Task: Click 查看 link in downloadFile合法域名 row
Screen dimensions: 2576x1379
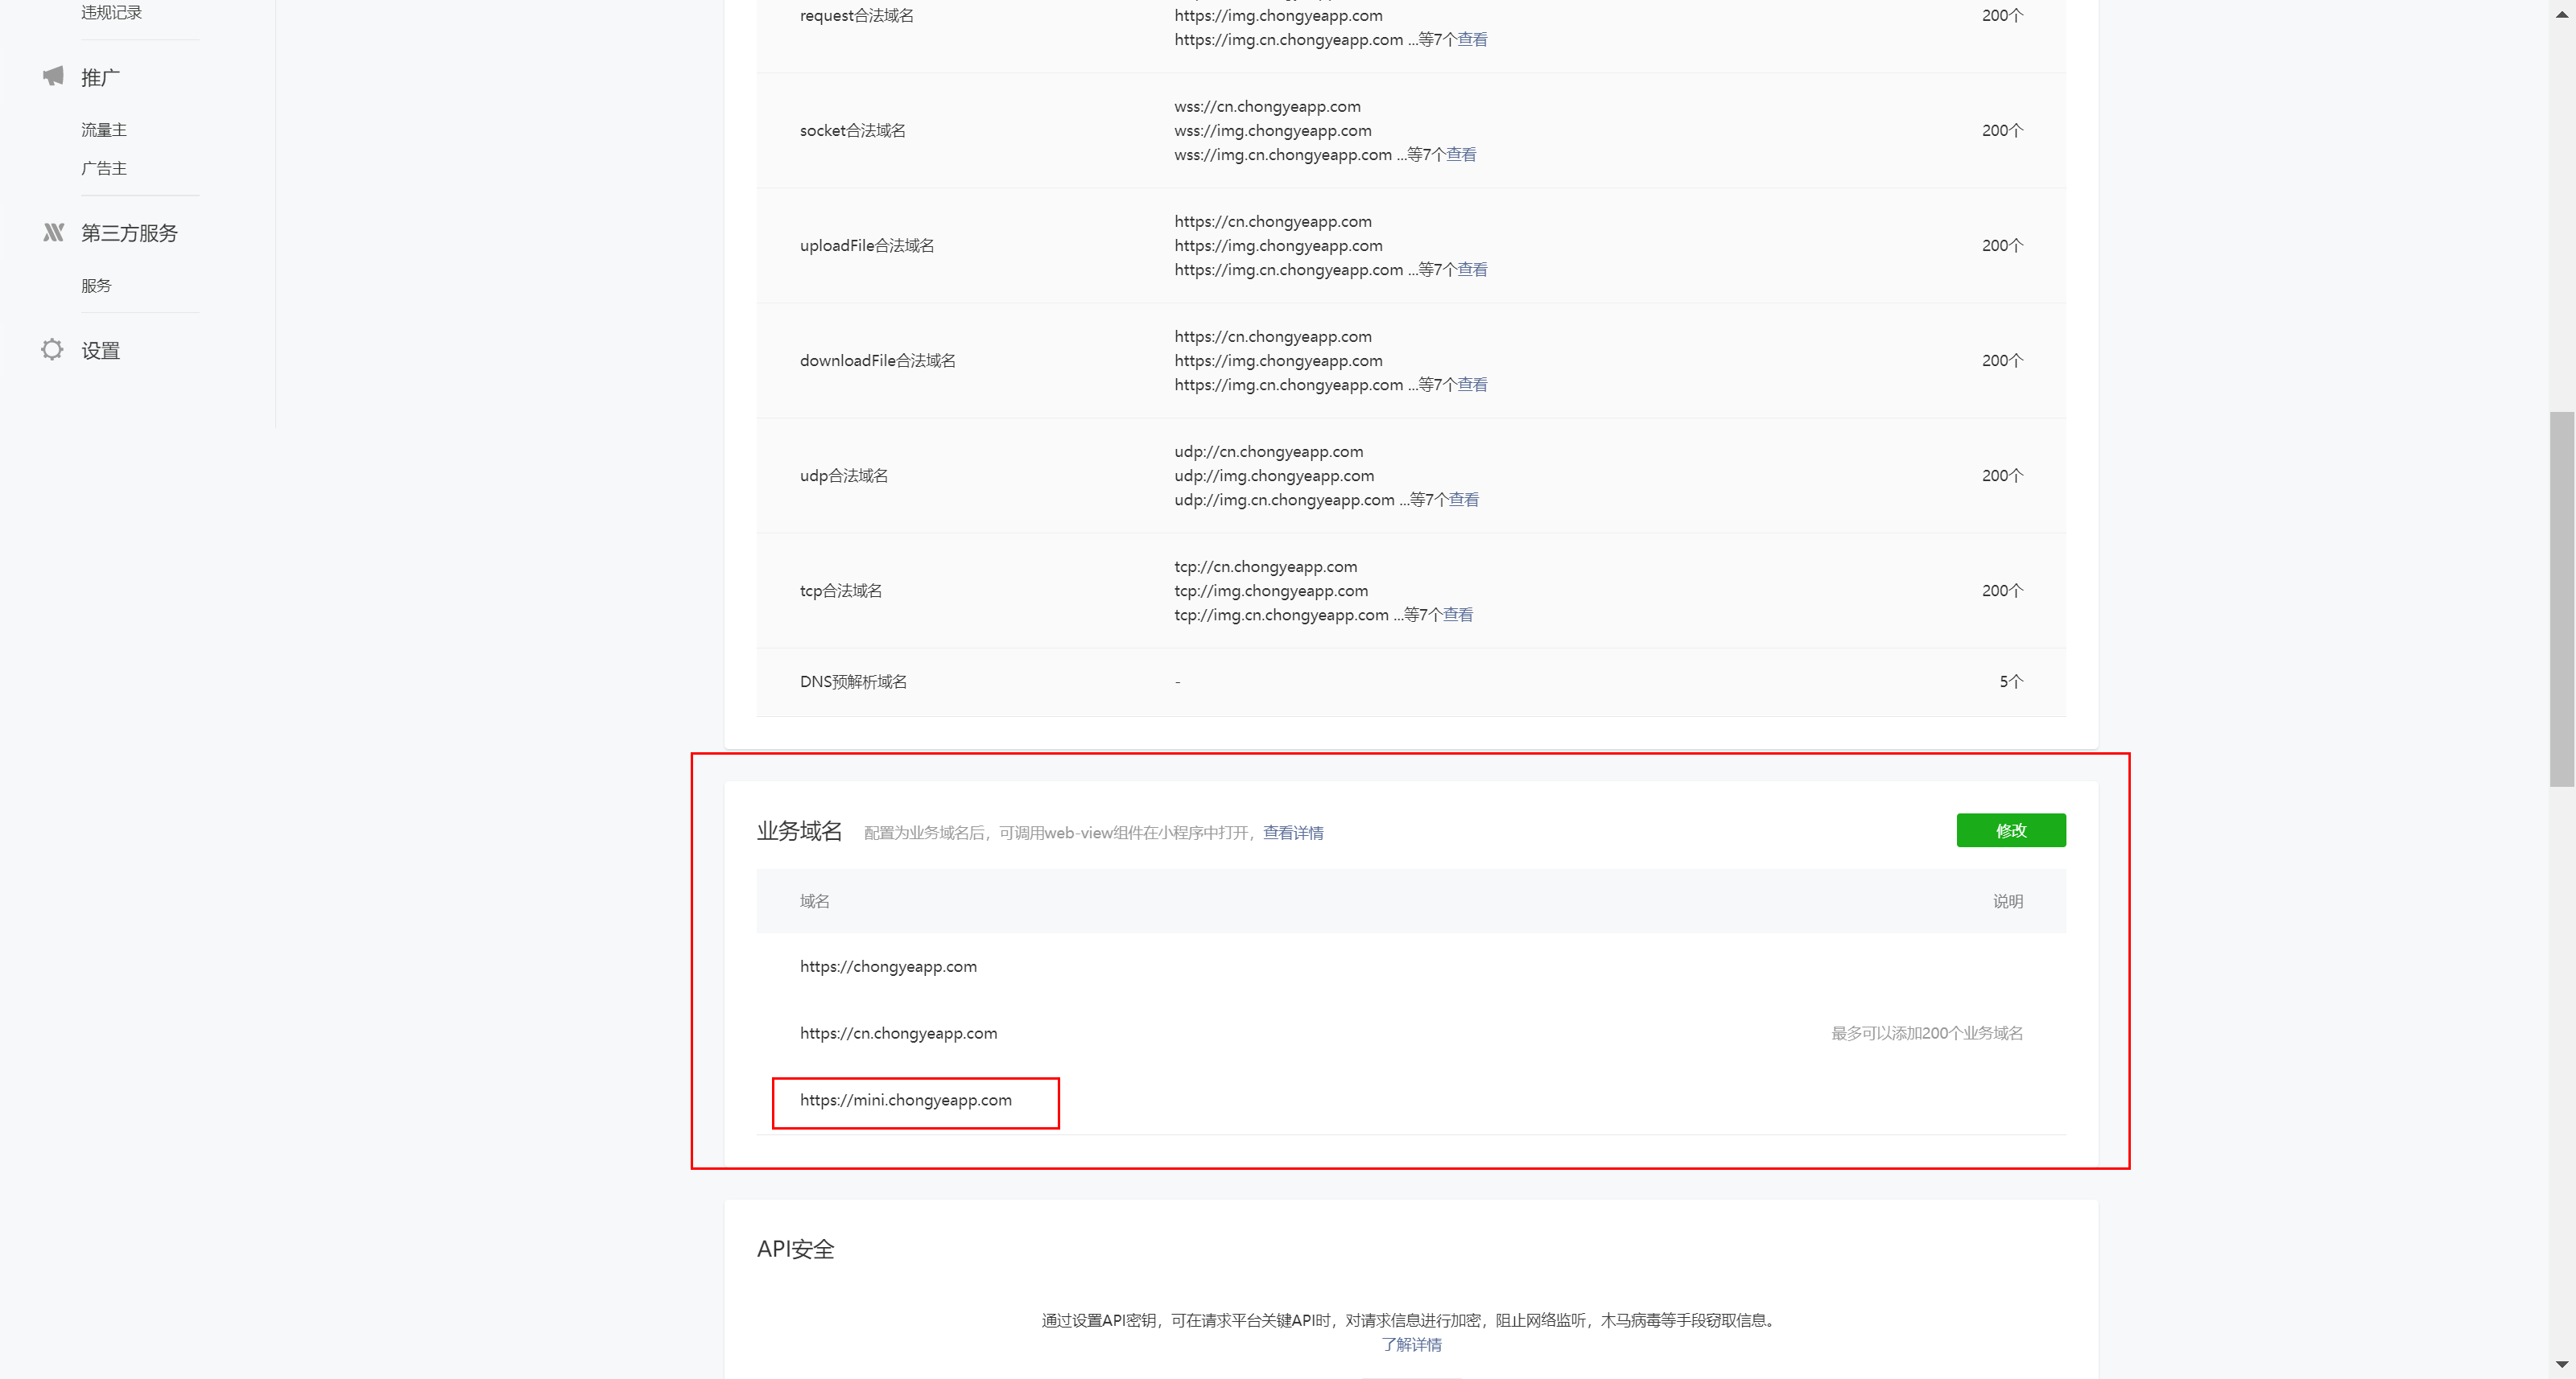Action: [x=1472, y=385]
